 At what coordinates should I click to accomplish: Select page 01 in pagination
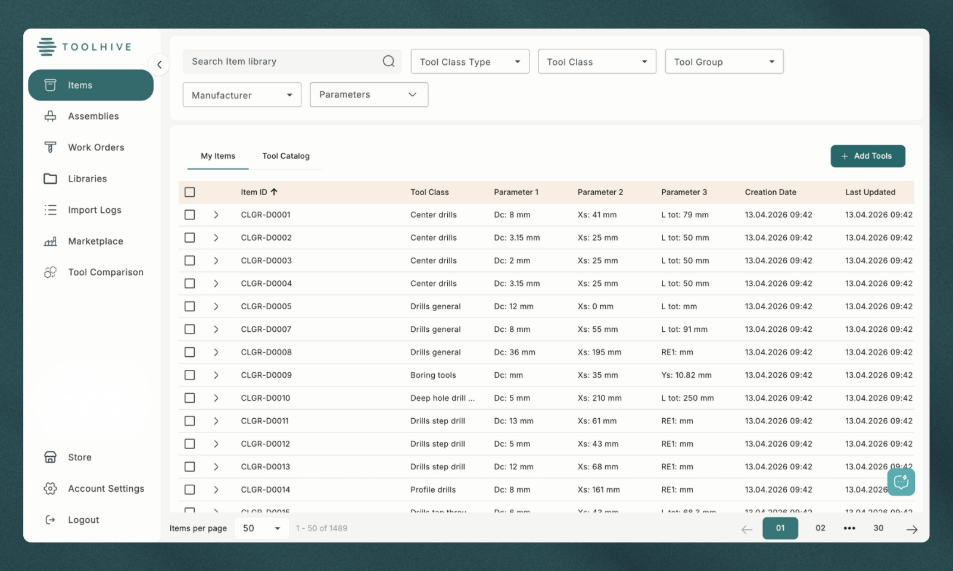pos(780,528)
